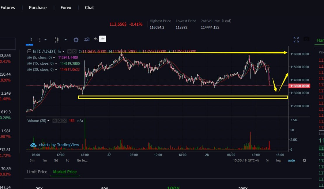Open chart properties gear in top toolbar
The width and height of the screenshot is (324, 189).
(76, 40)
